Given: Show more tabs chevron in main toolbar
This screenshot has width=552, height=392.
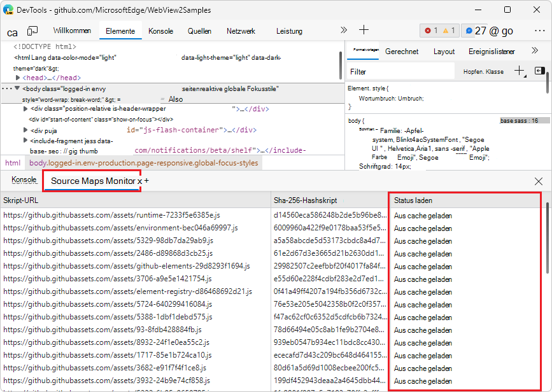Looking at the screenshot, I should click(x=344, y=31).
